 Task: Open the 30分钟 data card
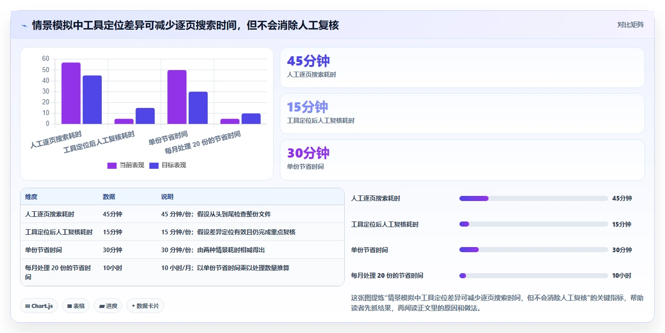tap(462, 160)
